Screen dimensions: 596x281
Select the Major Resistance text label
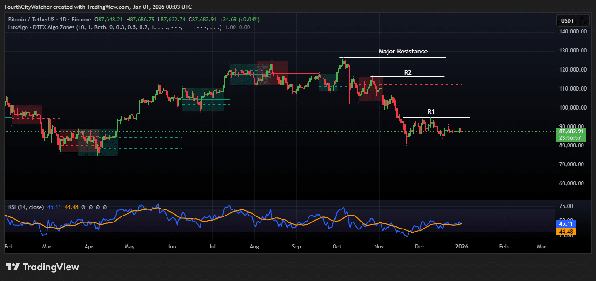coord(402,52)
